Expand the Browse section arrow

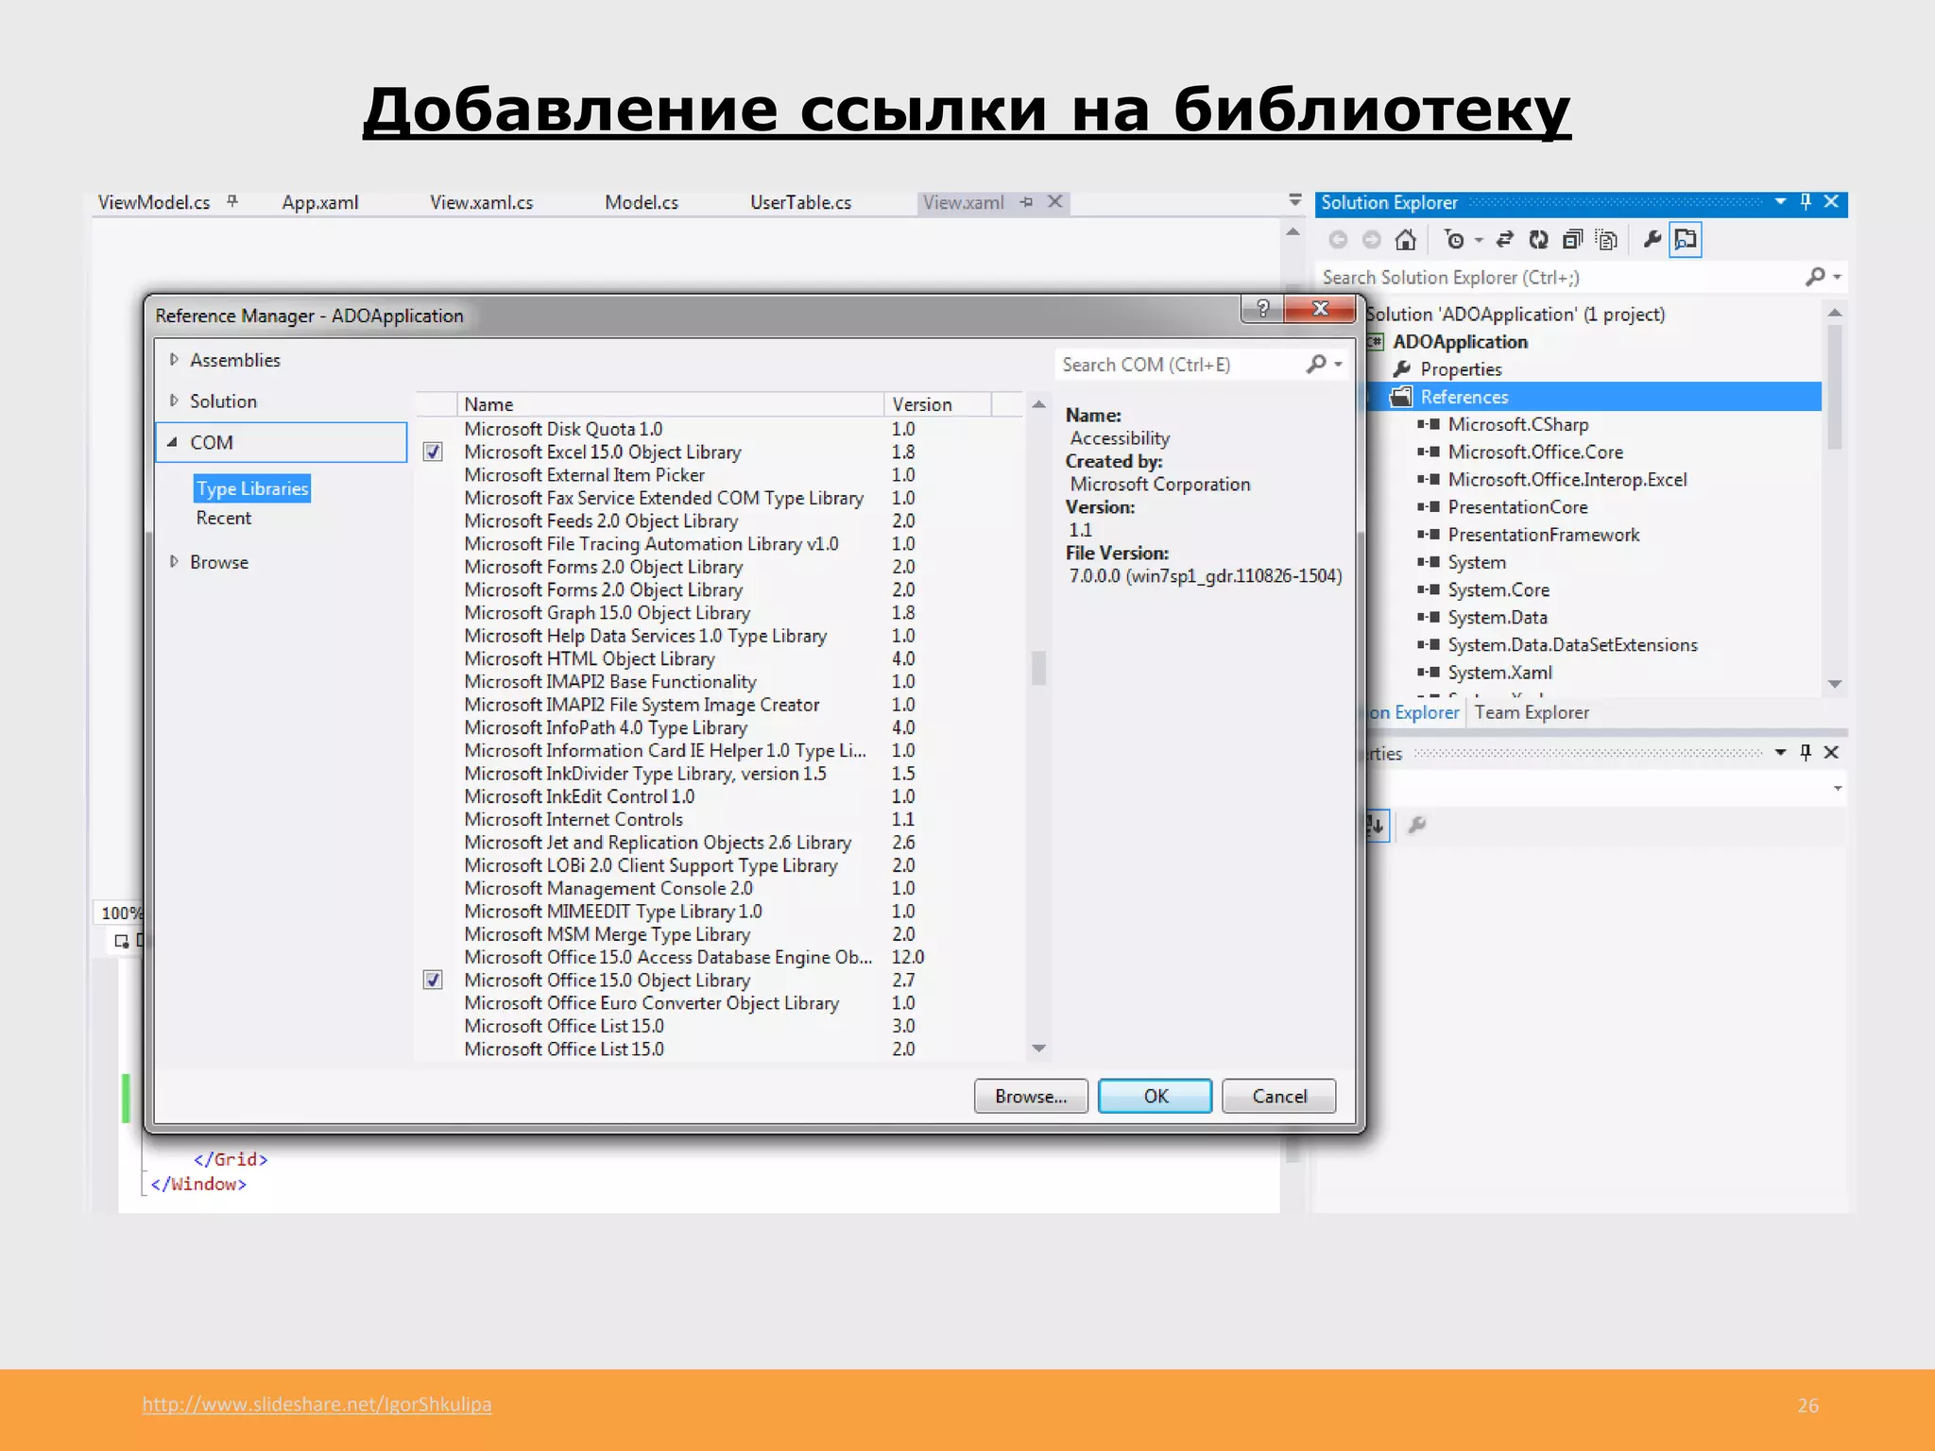[174, 562]
